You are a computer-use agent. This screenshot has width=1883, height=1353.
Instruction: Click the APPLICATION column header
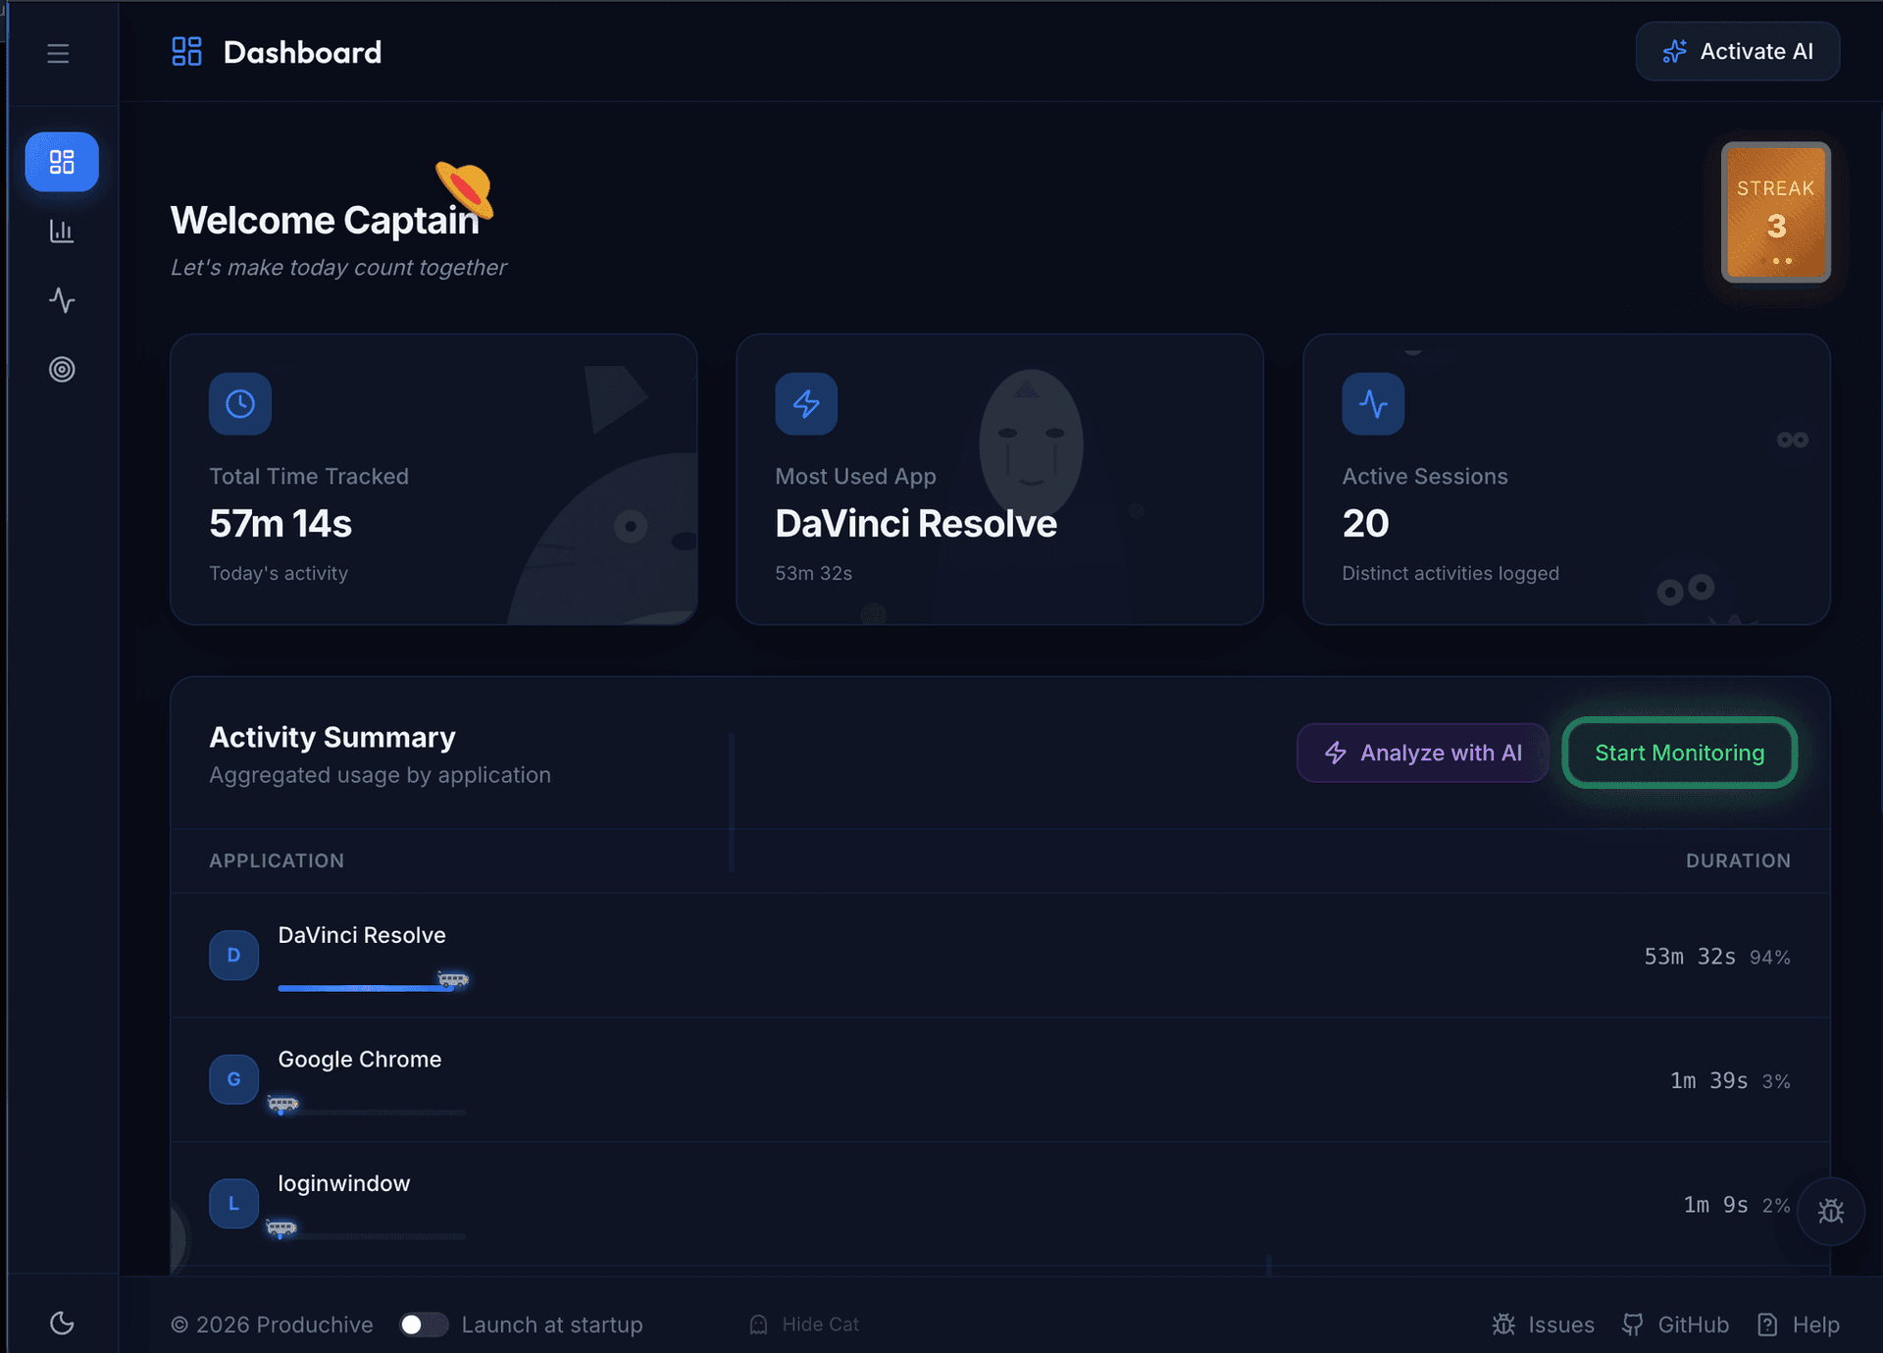point(277,860)
